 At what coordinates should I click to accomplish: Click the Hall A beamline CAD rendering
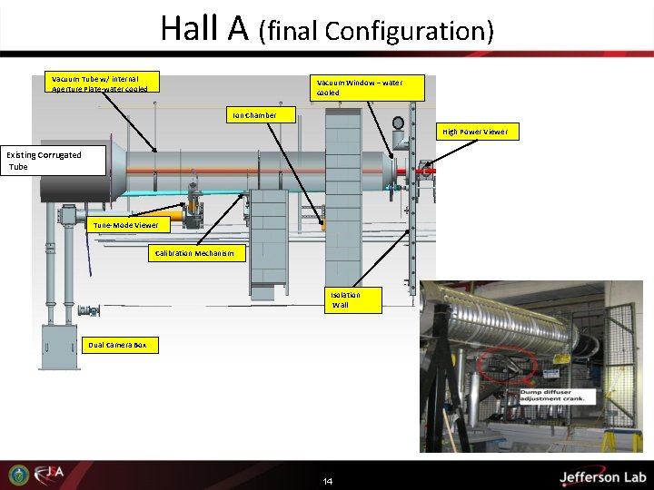tap(234, 223)
